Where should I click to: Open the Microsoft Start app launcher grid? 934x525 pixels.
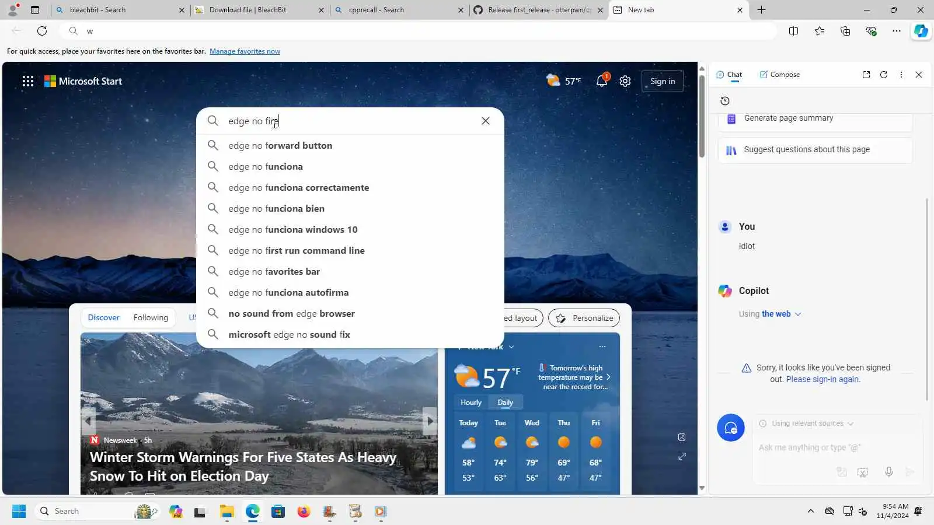pos(27,81)
